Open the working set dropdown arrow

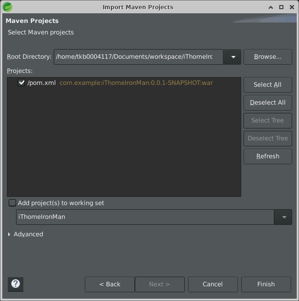point(284,217)
